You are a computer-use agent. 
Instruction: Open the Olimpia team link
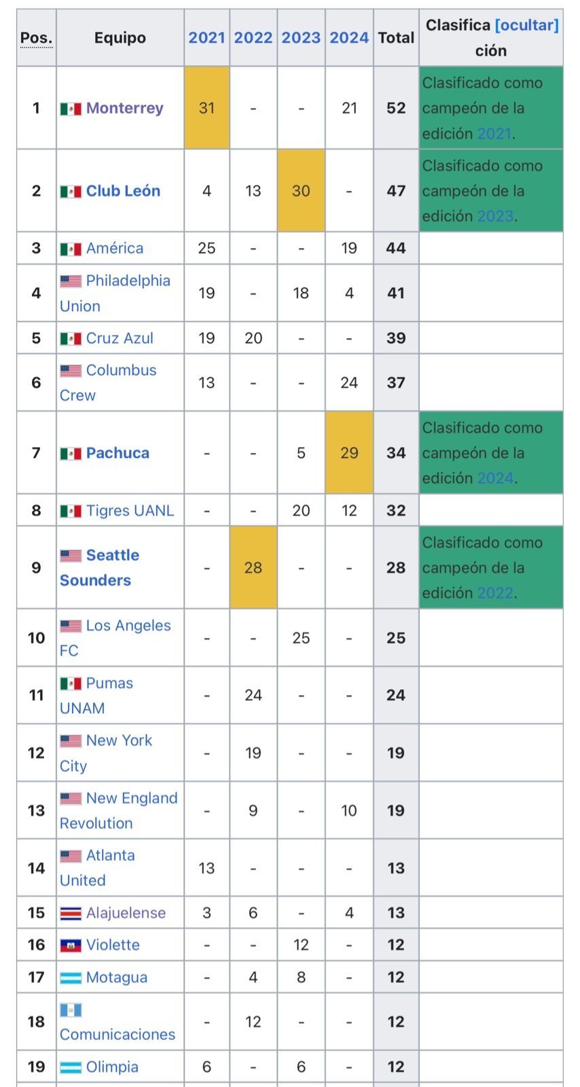(x=112, y=1067)
